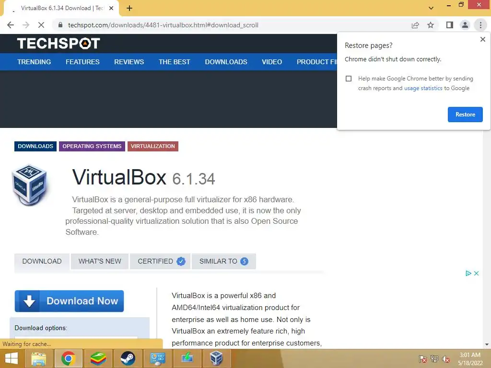
Task: Close the advertisement with X
Action: pos(476,273)
